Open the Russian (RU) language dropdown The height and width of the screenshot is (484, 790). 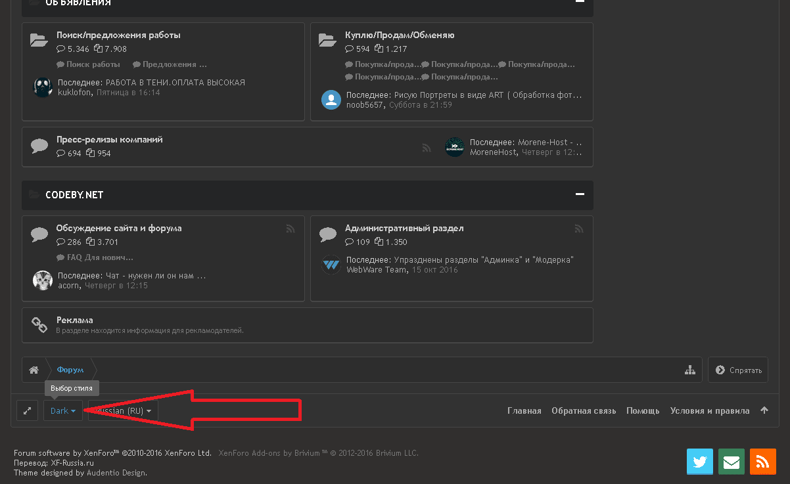click(123, 410)
